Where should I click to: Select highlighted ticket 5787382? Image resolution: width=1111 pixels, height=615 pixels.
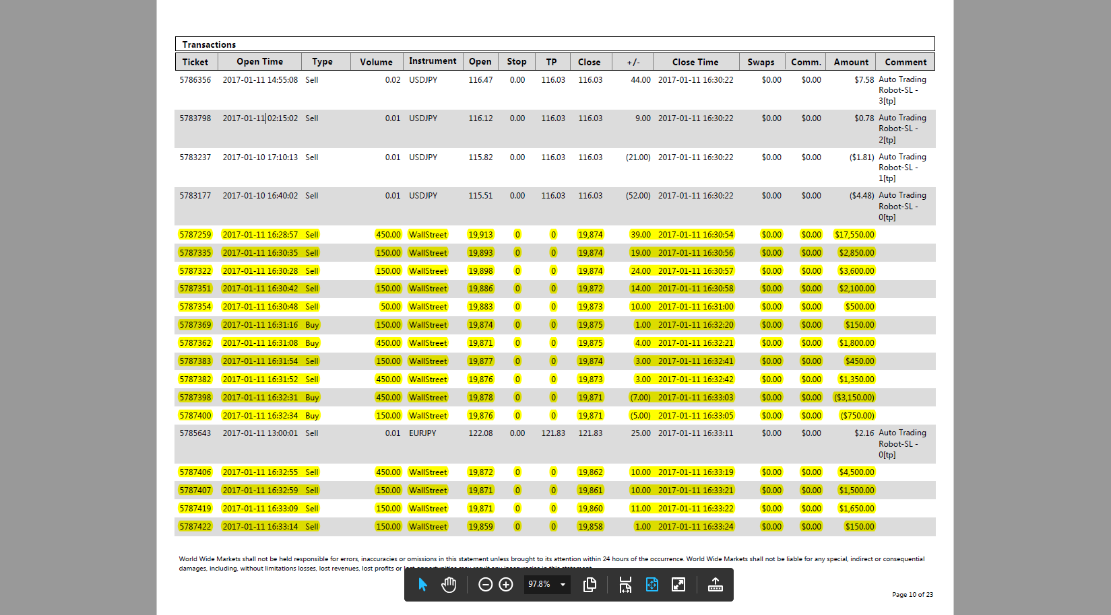pos(195,379)
